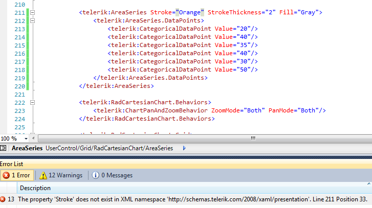Click line number 221 in the gutter
The height and width of the screenshot is (208, 372).
click(19, 95)
